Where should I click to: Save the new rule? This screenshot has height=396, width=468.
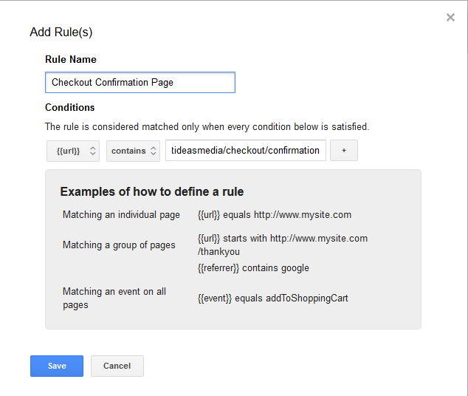(x=57, y=366)
